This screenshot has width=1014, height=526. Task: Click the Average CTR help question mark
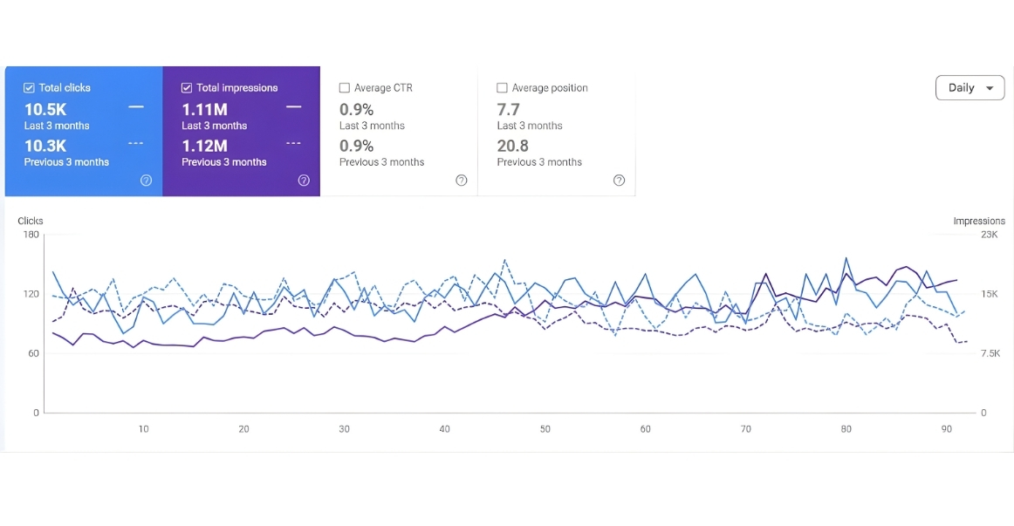pyautogui.click(x=462, y=181)
